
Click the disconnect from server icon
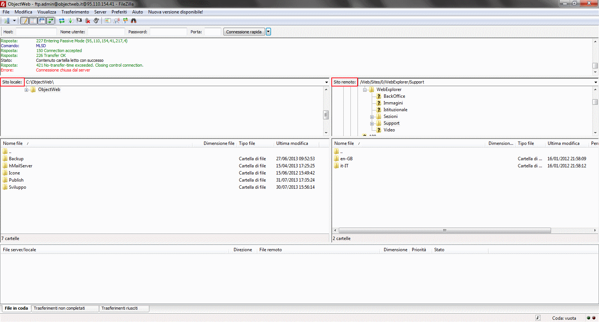[x=88, y=21]
